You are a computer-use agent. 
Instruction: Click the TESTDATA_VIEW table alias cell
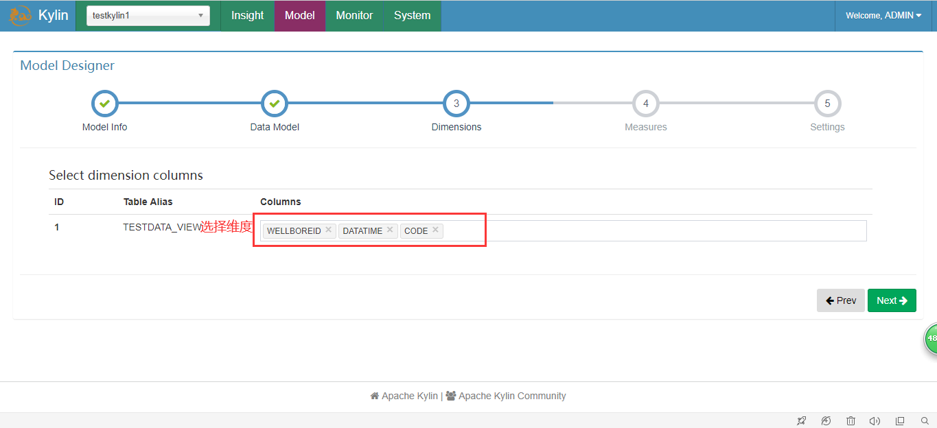coord(162,227)
